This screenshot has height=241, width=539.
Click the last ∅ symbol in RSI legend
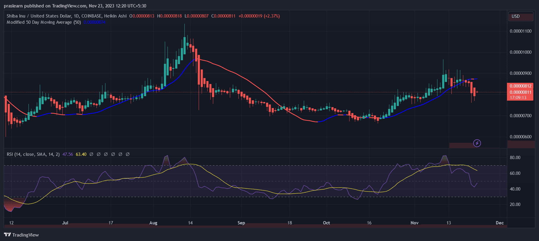(128, 154)
